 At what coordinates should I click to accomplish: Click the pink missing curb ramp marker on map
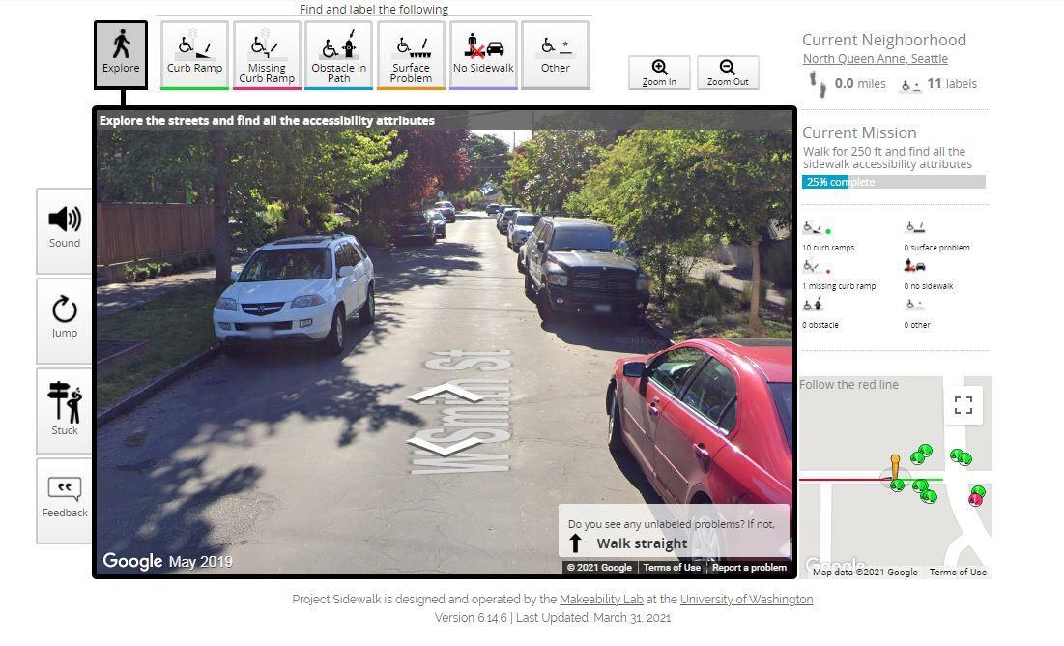pos(975,499)
